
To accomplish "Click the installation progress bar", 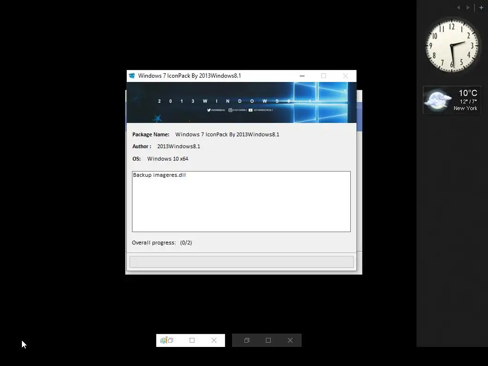I will pyautogui.click(x=242, y=262).
